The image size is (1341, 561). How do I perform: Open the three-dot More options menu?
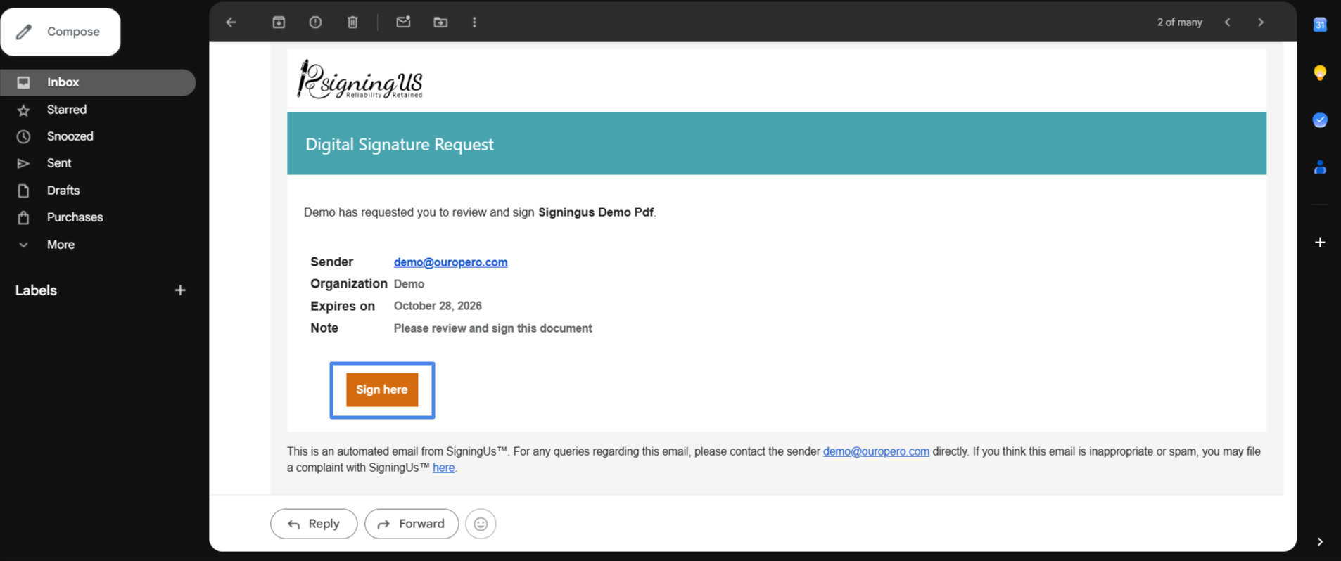pyautogui.click(x=474, y=22)
